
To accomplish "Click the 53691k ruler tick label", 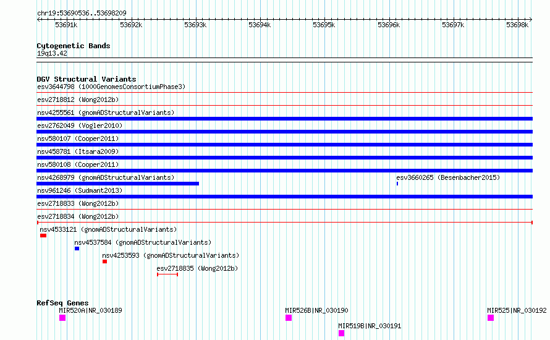I will coord(66,25).
